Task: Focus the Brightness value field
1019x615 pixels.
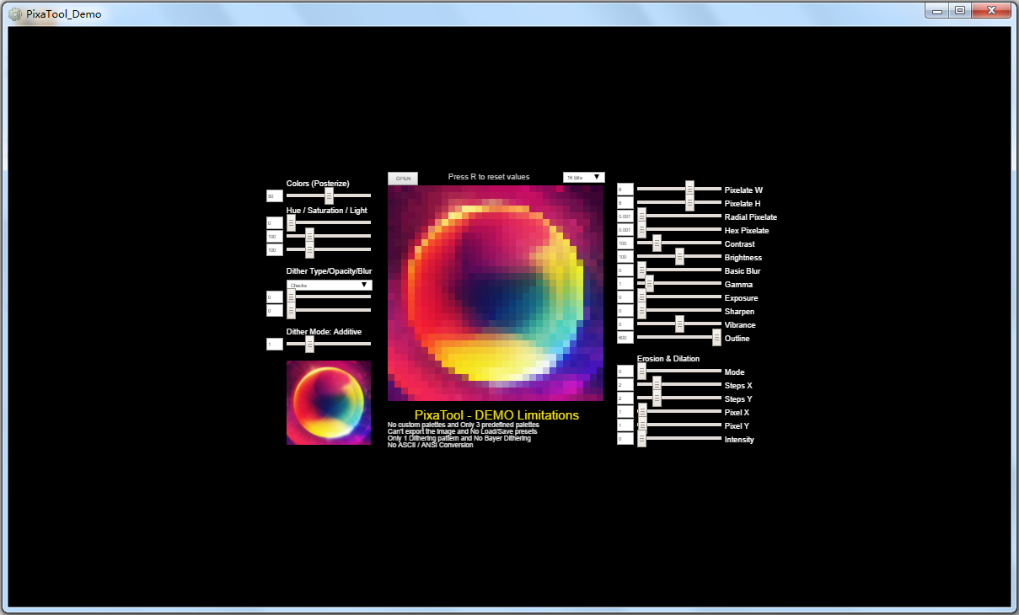Action: (625, 257)
